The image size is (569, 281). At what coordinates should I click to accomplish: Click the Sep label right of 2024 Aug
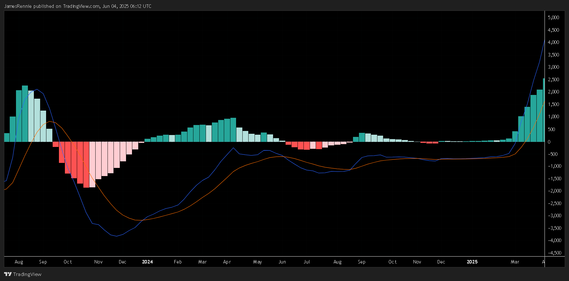point(361,262)
